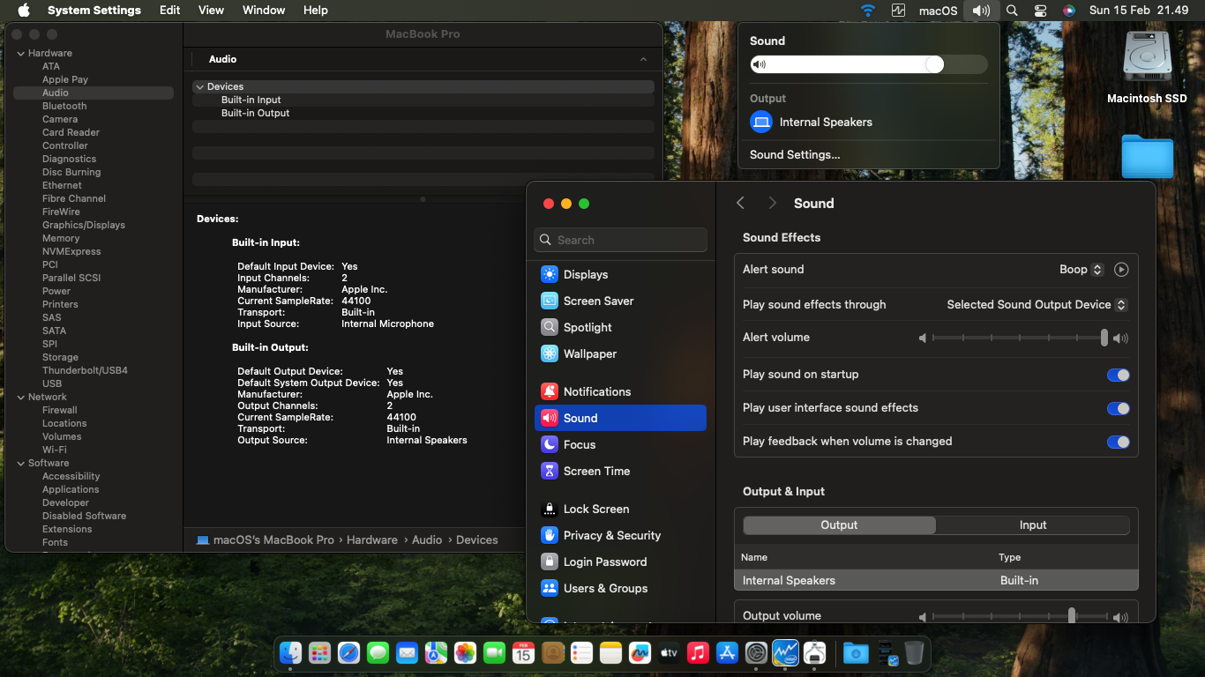
Task: Open Play sound effects through dropdown
Action: (1037, 305)
